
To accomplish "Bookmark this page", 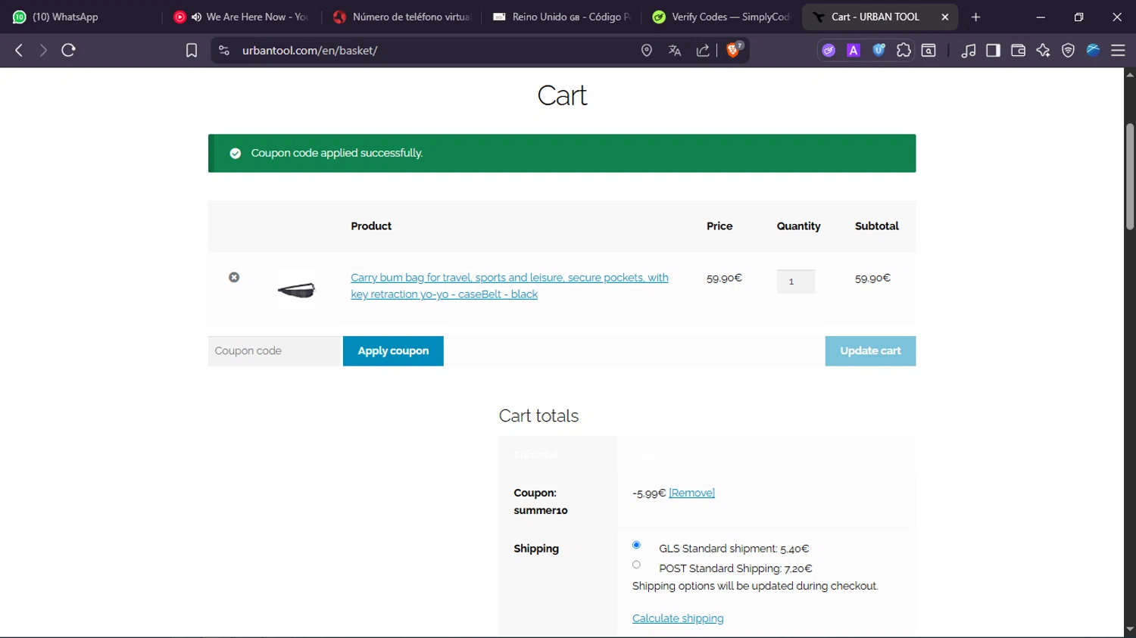I will point(192,51).
